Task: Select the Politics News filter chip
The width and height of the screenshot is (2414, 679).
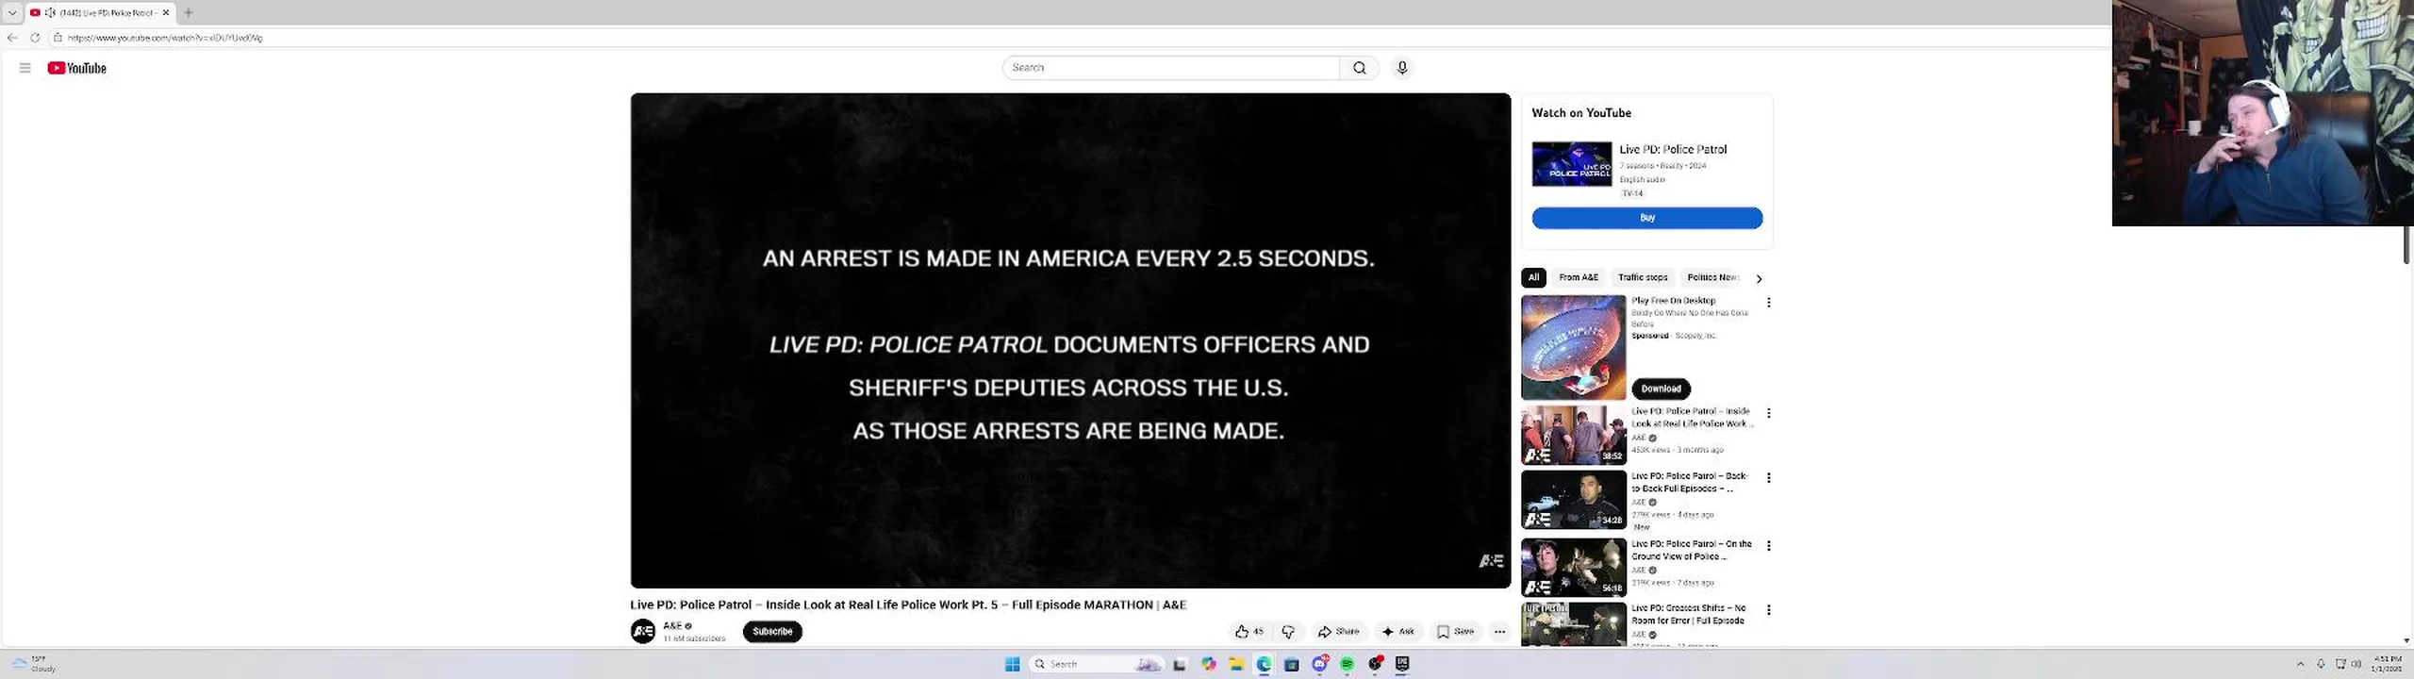Action: [x=1711, y=277]
